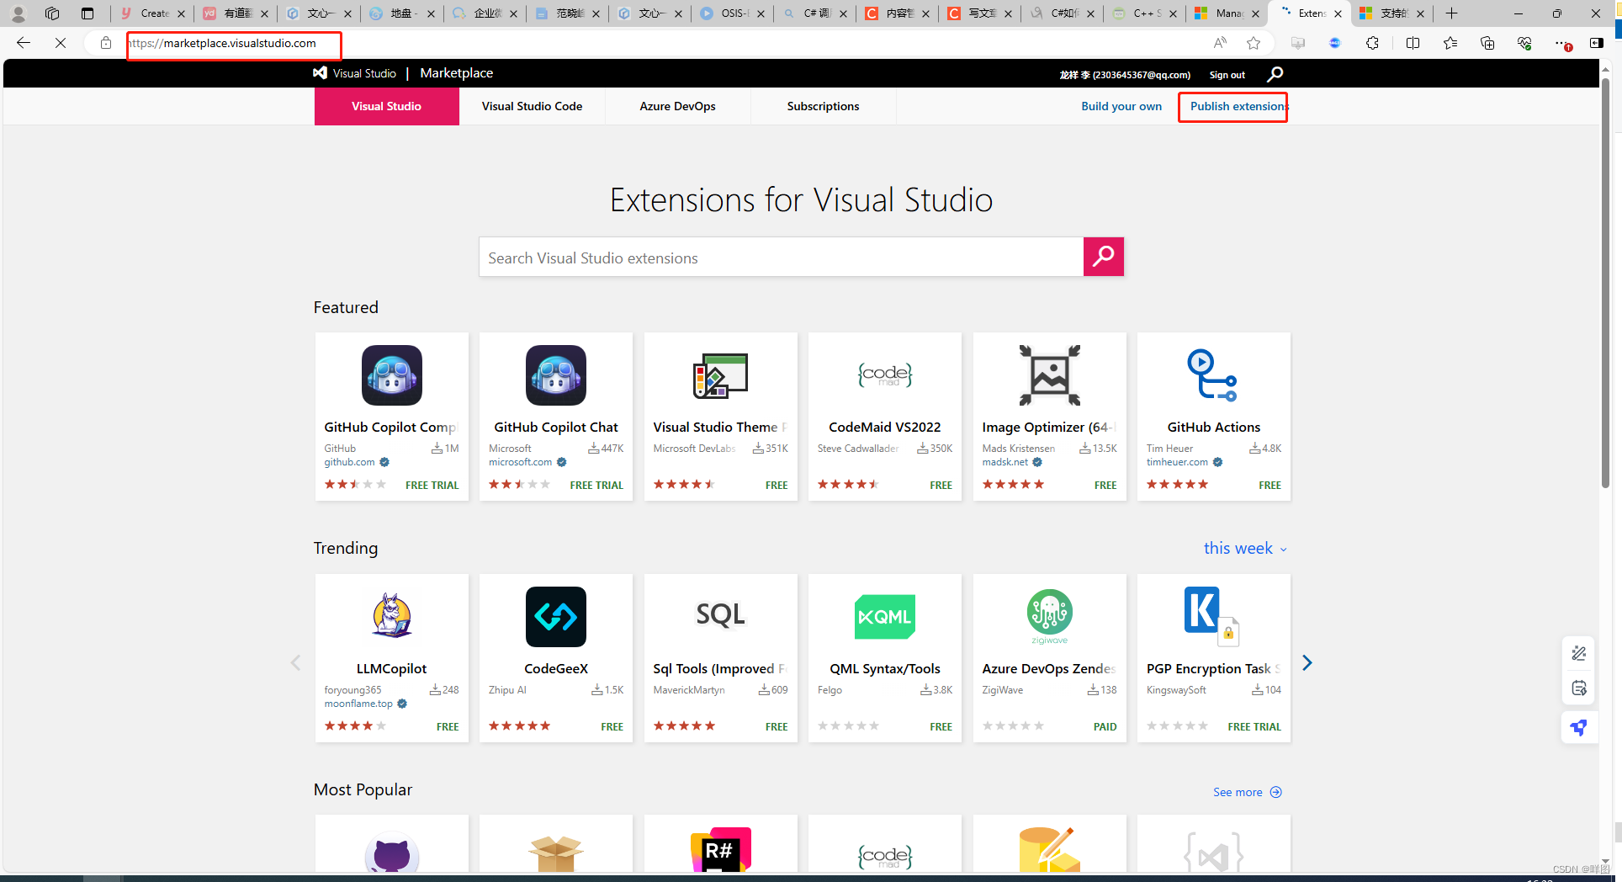Open tab actions menu icon

tap(87, 13)
